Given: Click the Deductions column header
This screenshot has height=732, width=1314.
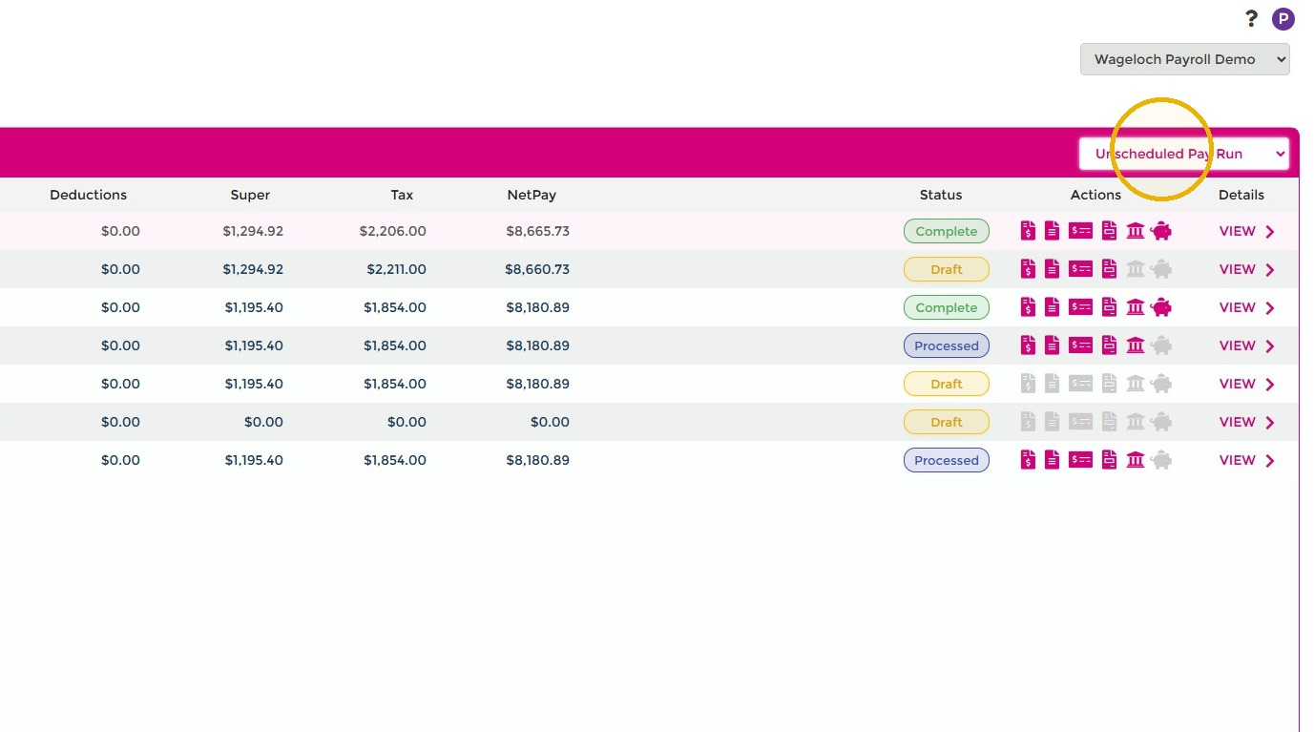Looking at the screenshot, I should (x=88, y=195).
